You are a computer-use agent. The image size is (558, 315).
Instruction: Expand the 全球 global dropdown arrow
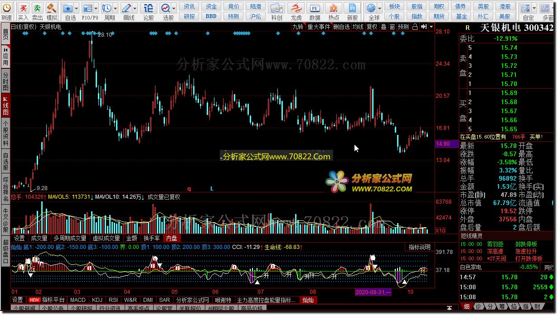coord(379,8)
